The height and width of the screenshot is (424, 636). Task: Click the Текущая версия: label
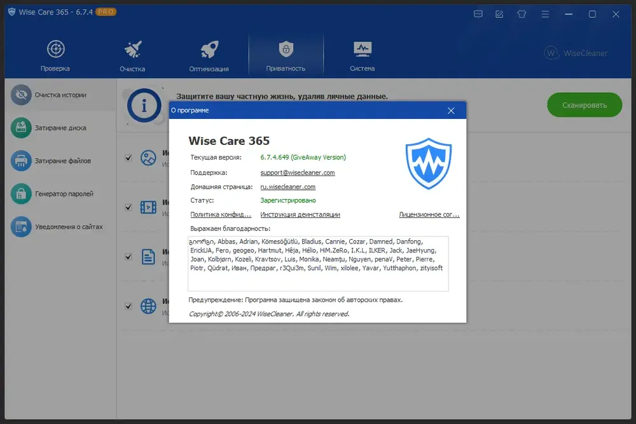216,157
